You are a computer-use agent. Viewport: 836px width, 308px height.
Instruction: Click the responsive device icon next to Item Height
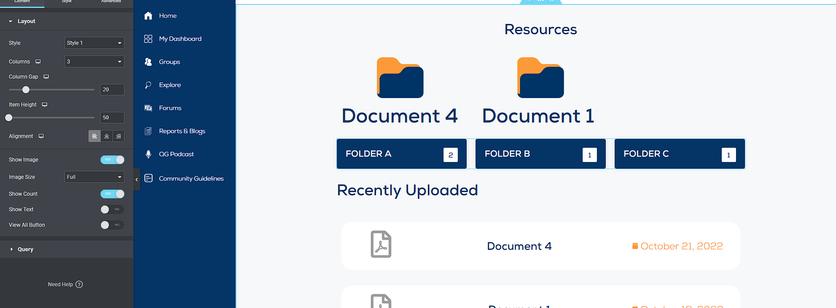point(44,105)
